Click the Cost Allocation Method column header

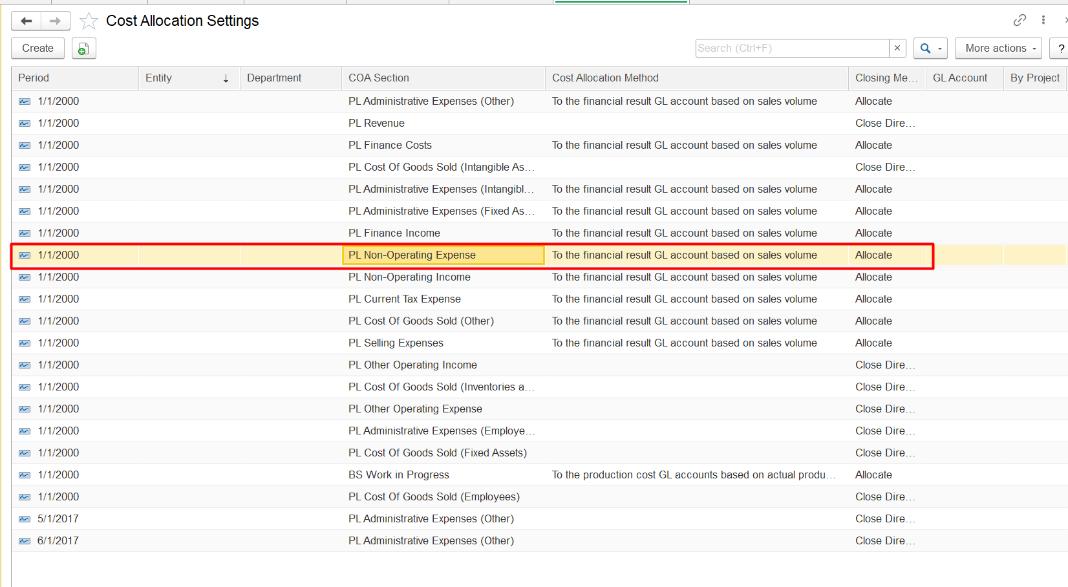point(605,78)
